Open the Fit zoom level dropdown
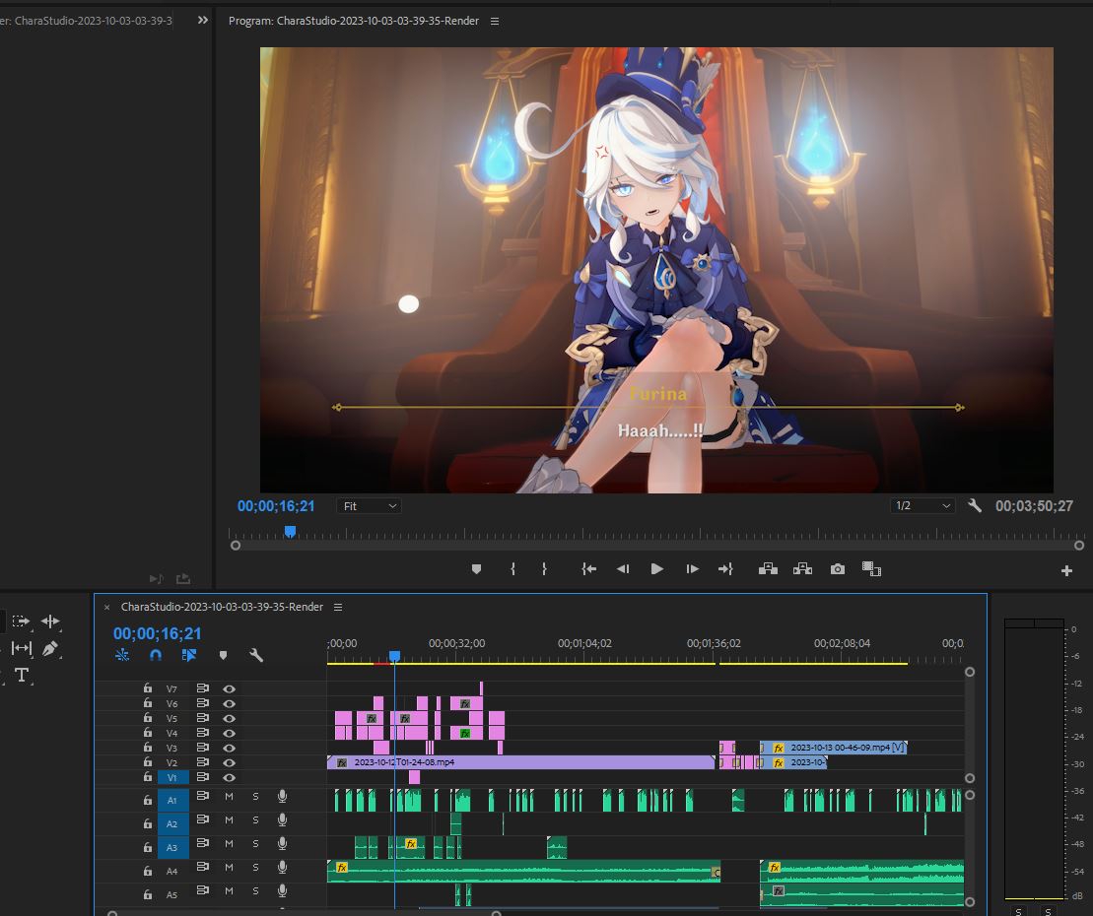Screen dimensions: 1093x916 pyautogui.click(x=369, y=505)
